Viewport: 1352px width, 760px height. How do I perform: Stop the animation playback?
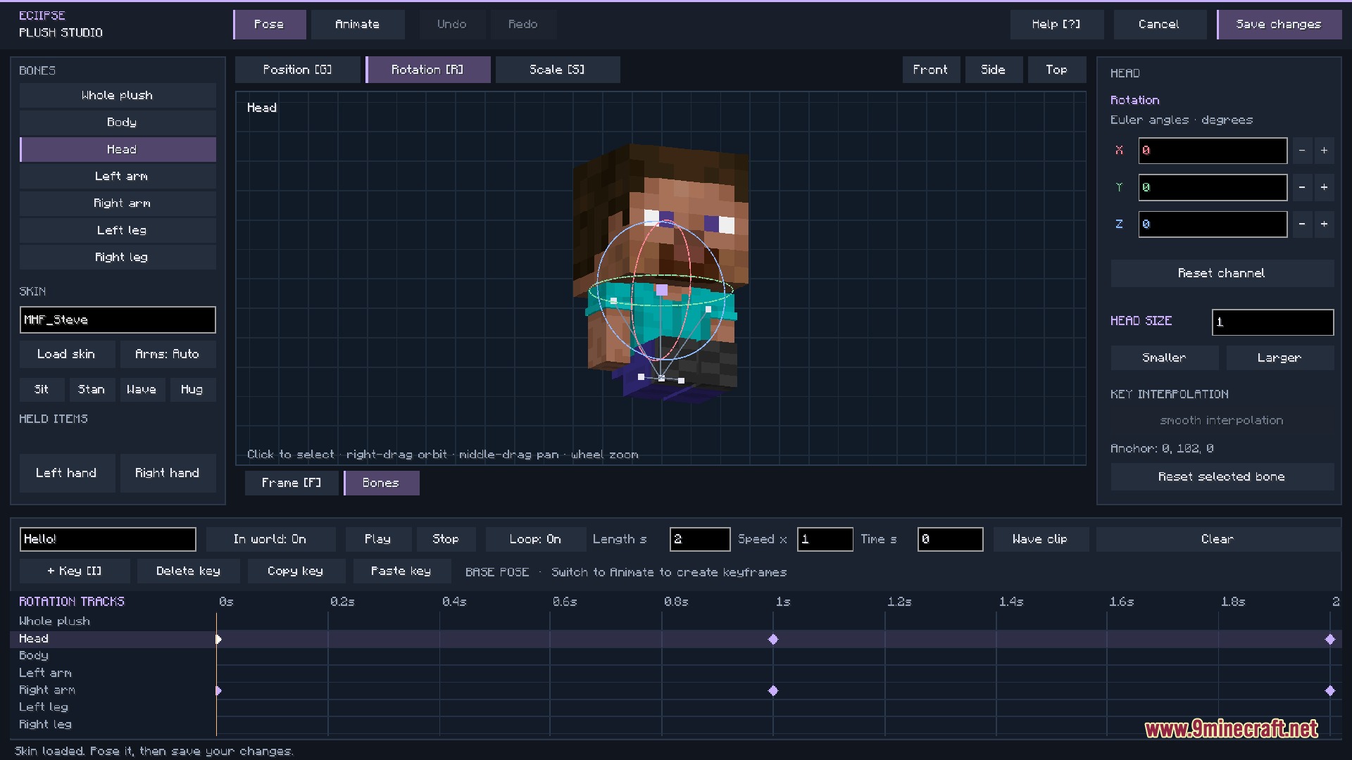[x=446, y=540]
